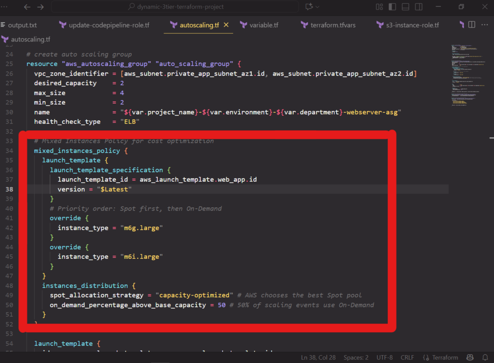Click the Terraform action icon beside split editor
Image resolution: width=494 pixels, height=363 pixels.
[x=461, y=25]
